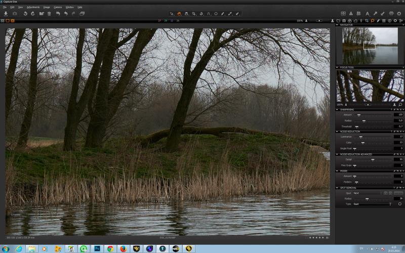The image size is (405, 253).
Task: Switch to the Library folder tool tab
Action: coord(338,21)
